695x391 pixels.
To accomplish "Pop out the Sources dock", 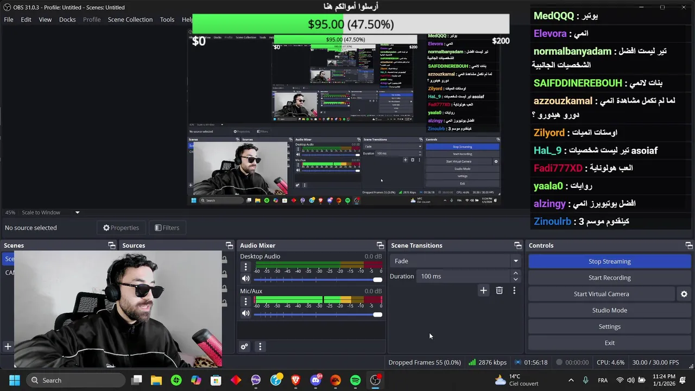I will [x=229, y=245].
